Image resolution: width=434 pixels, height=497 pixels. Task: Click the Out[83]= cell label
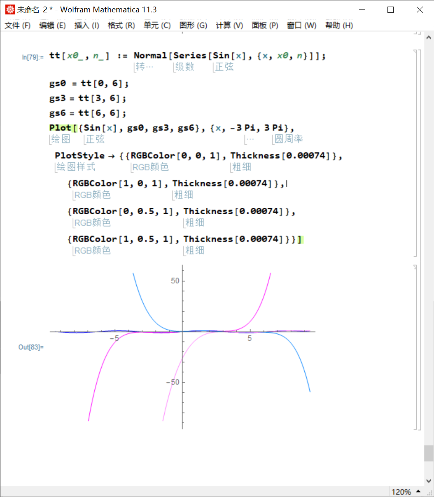pyautogui.click(x=31, y=347)
